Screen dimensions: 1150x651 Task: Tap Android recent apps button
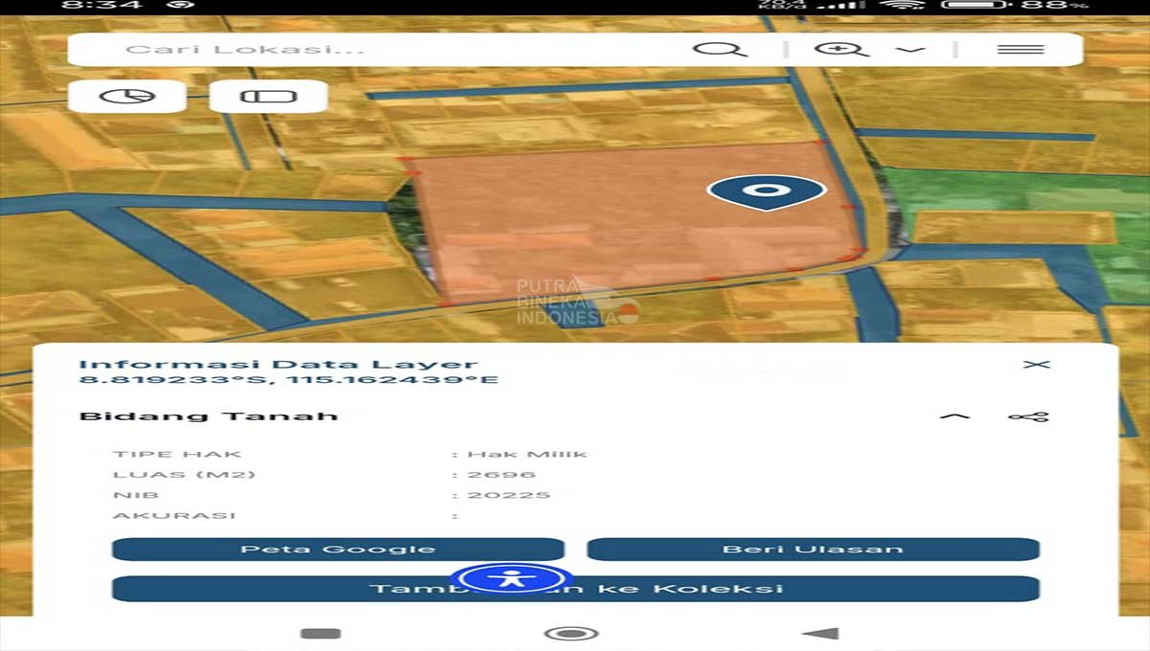pos(320,633)
